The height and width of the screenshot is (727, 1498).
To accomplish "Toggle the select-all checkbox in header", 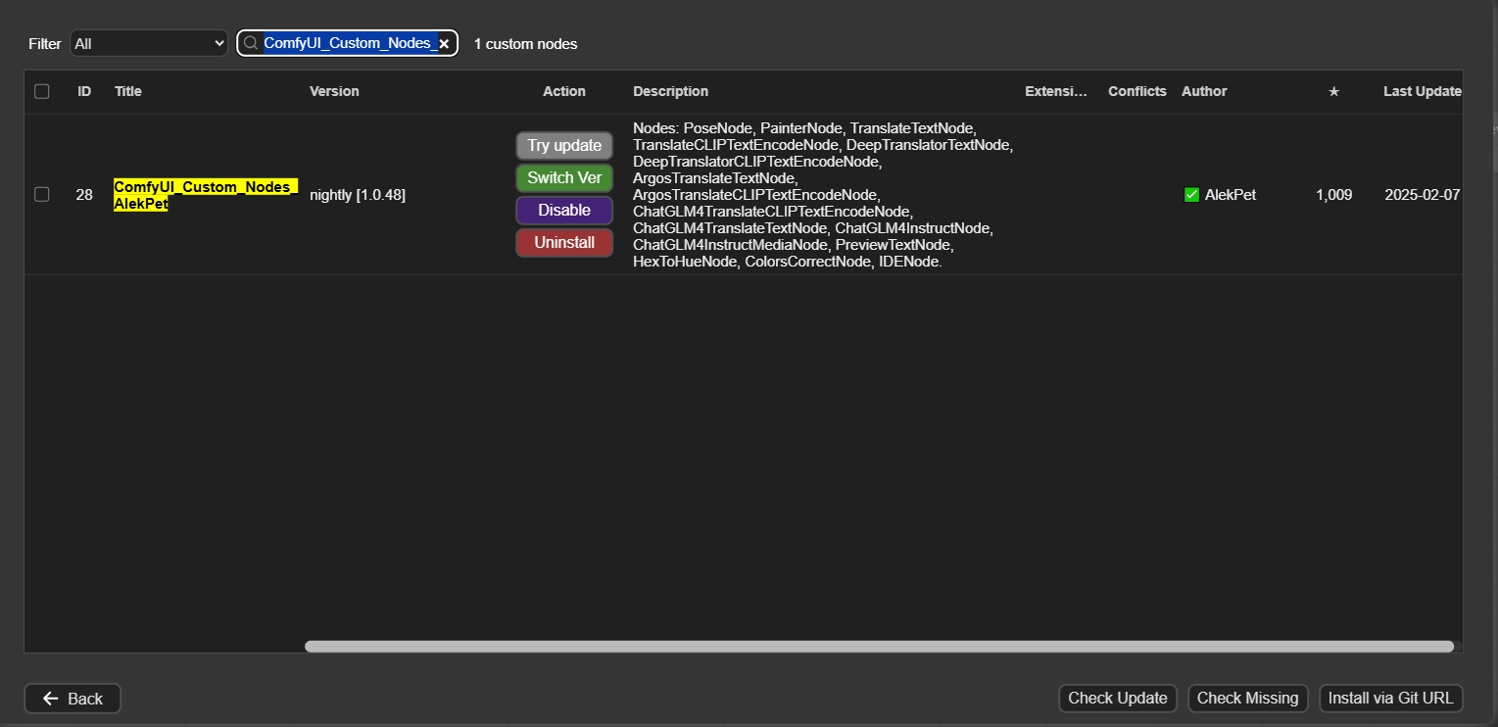I will click(42, 91).
